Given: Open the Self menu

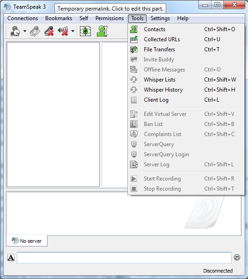Looking at the screenshot, I should tap(84, 18).
